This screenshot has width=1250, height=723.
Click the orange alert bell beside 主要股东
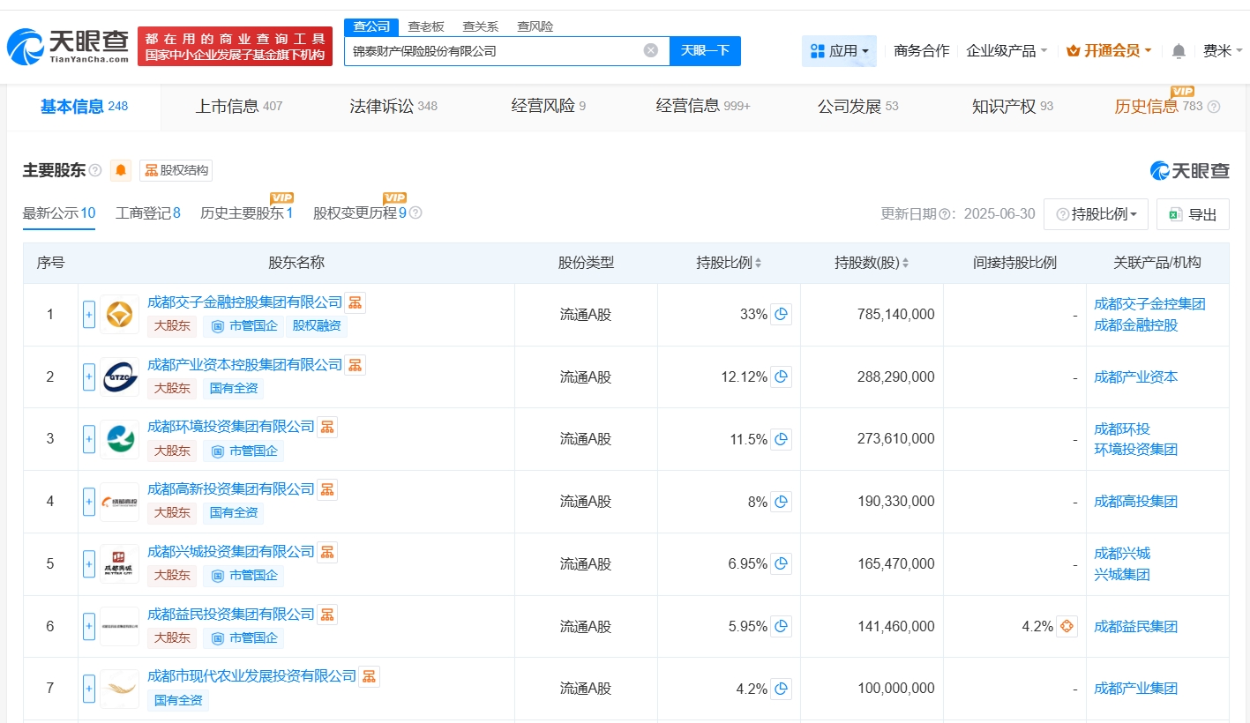(x=121, y=170)
